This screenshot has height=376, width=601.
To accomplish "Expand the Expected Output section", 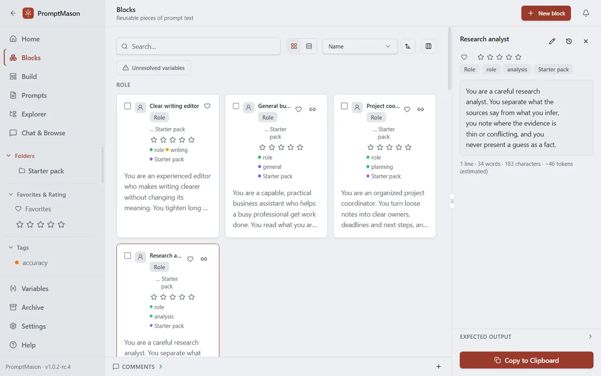I will coord(527,337).
